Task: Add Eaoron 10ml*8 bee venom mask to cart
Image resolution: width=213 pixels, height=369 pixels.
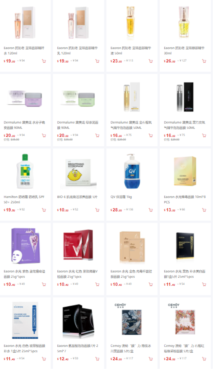Action: coord(204,210)
